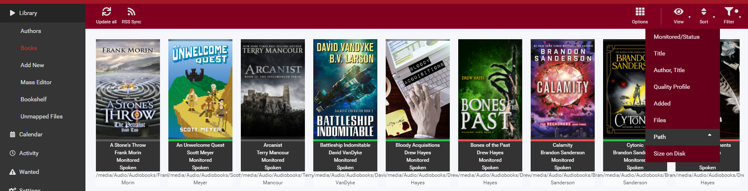Viewport: 748px width, 191px height.
Task: Toggle the Sort arrows menu
Action: tap(704, 12)
